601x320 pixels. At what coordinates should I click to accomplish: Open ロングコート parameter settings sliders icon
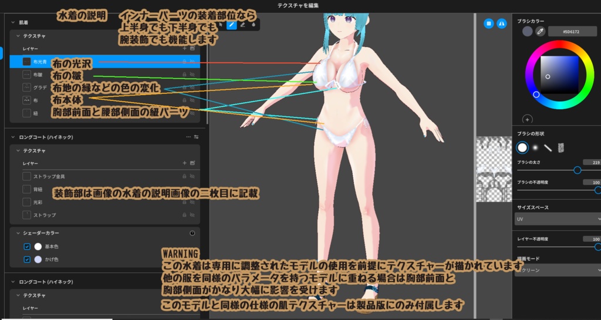pyautogui.click(x=196, y=137)
